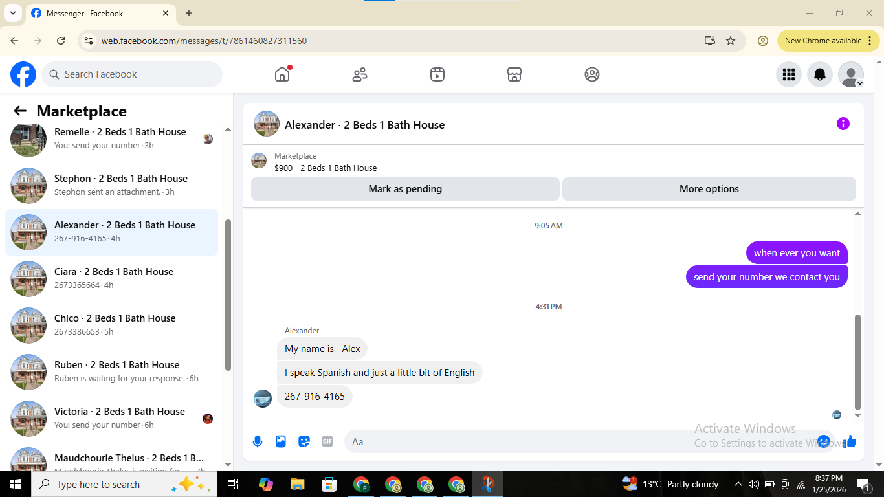Screen dimensions: 884x497
Task: Open the Chico conversation
Action: point(111,326)
